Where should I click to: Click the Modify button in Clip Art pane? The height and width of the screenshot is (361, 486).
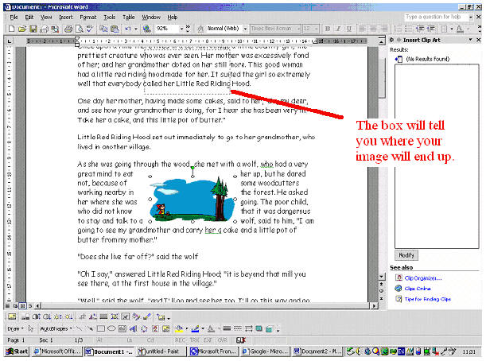(406, 254)
